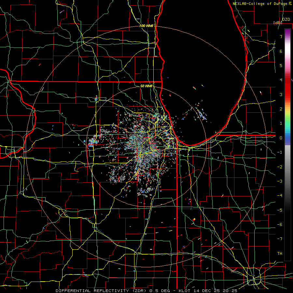This screenshot has width=293, height=293.
Task: Click the -4 value on the color scale
Action: click(x=280, y=195)
